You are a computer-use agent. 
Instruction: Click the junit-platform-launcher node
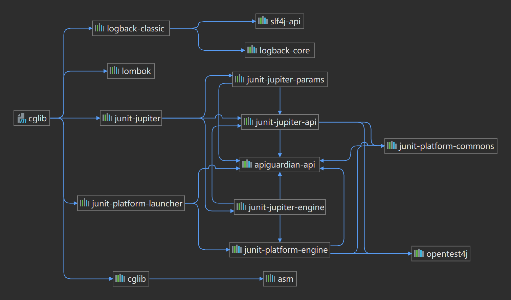131,203
